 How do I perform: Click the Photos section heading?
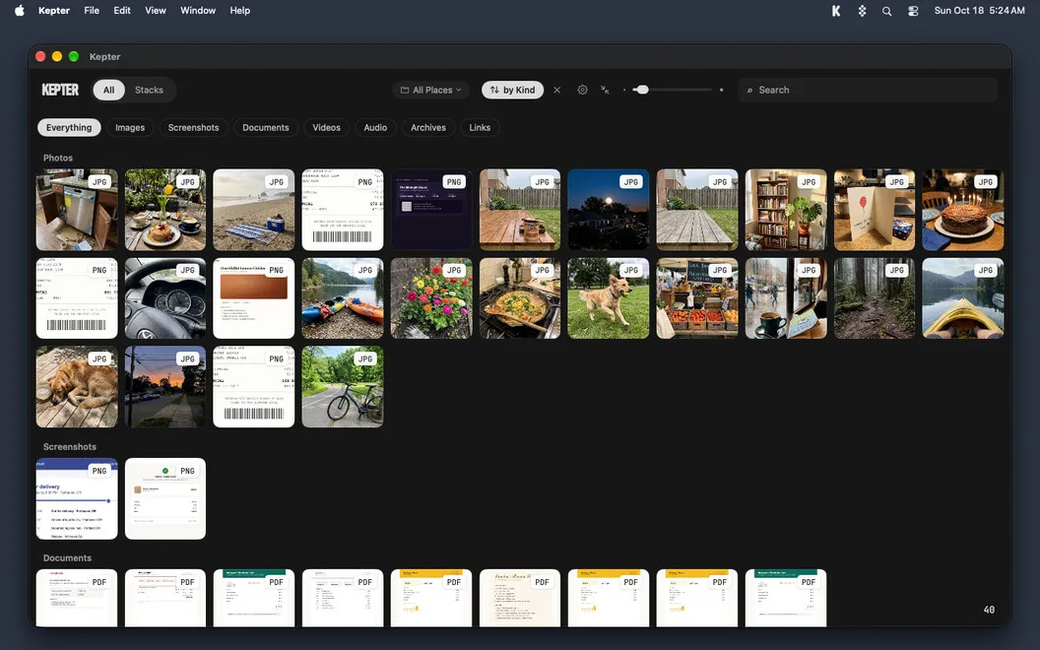pos(58,158)
